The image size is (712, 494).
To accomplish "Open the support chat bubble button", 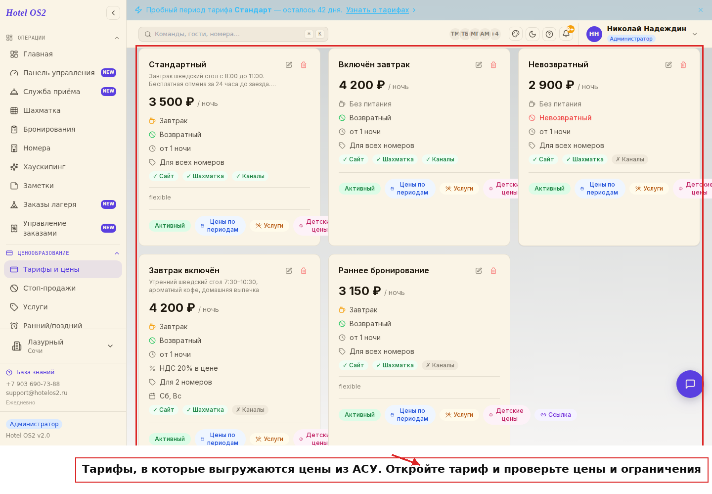I will [x=690, y=384].
